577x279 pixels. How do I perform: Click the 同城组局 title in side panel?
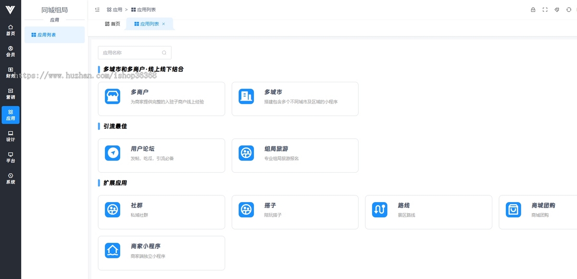point(54,10)
